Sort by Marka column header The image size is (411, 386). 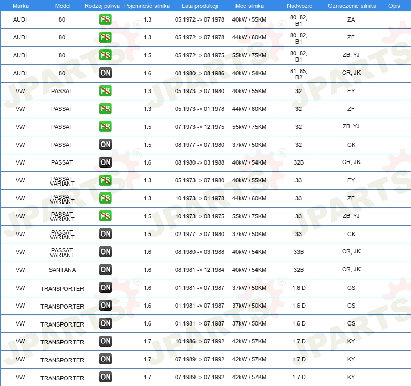point(20,6)
